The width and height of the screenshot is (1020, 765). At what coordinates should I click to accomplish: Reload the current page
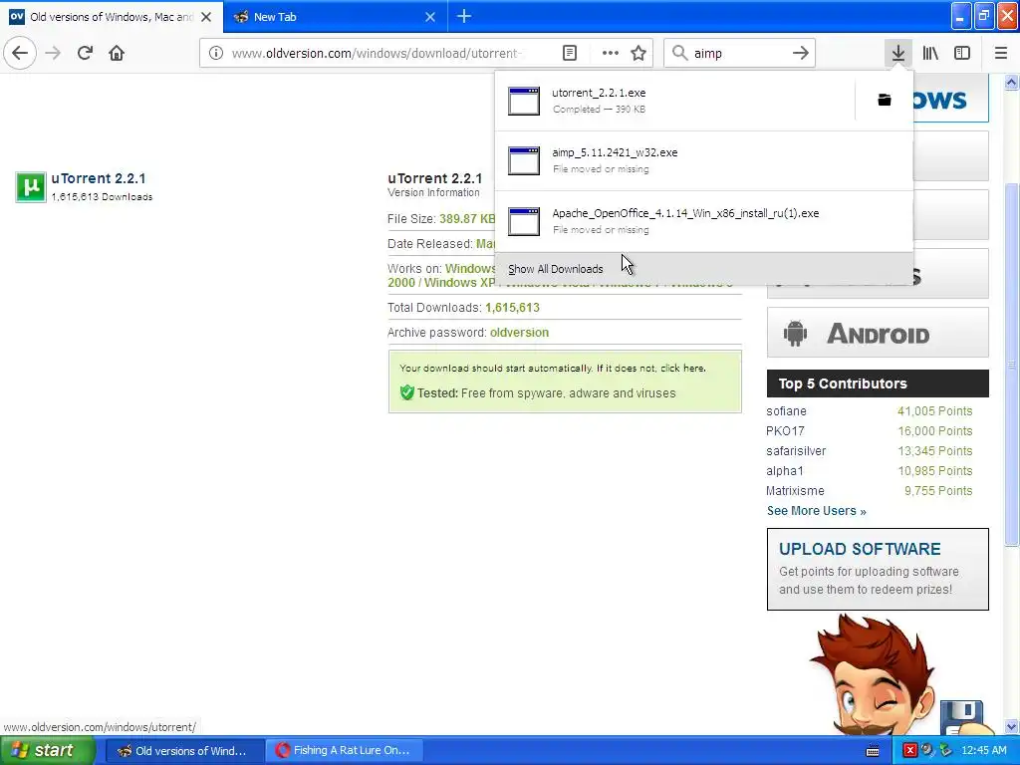click(x=85, y=53)
